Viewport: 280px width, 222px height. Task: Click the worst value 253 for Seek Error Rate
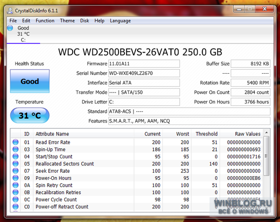coord(185,171)
